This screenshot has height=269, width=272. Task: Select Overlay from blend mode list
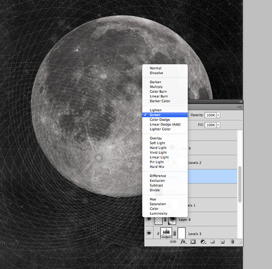(x=155, y=138)
